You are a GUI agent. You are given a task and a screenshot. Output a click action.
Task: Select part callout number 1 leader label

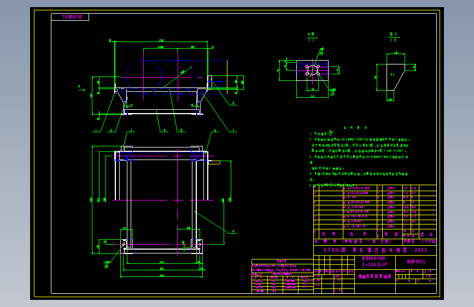pos(96,130)
